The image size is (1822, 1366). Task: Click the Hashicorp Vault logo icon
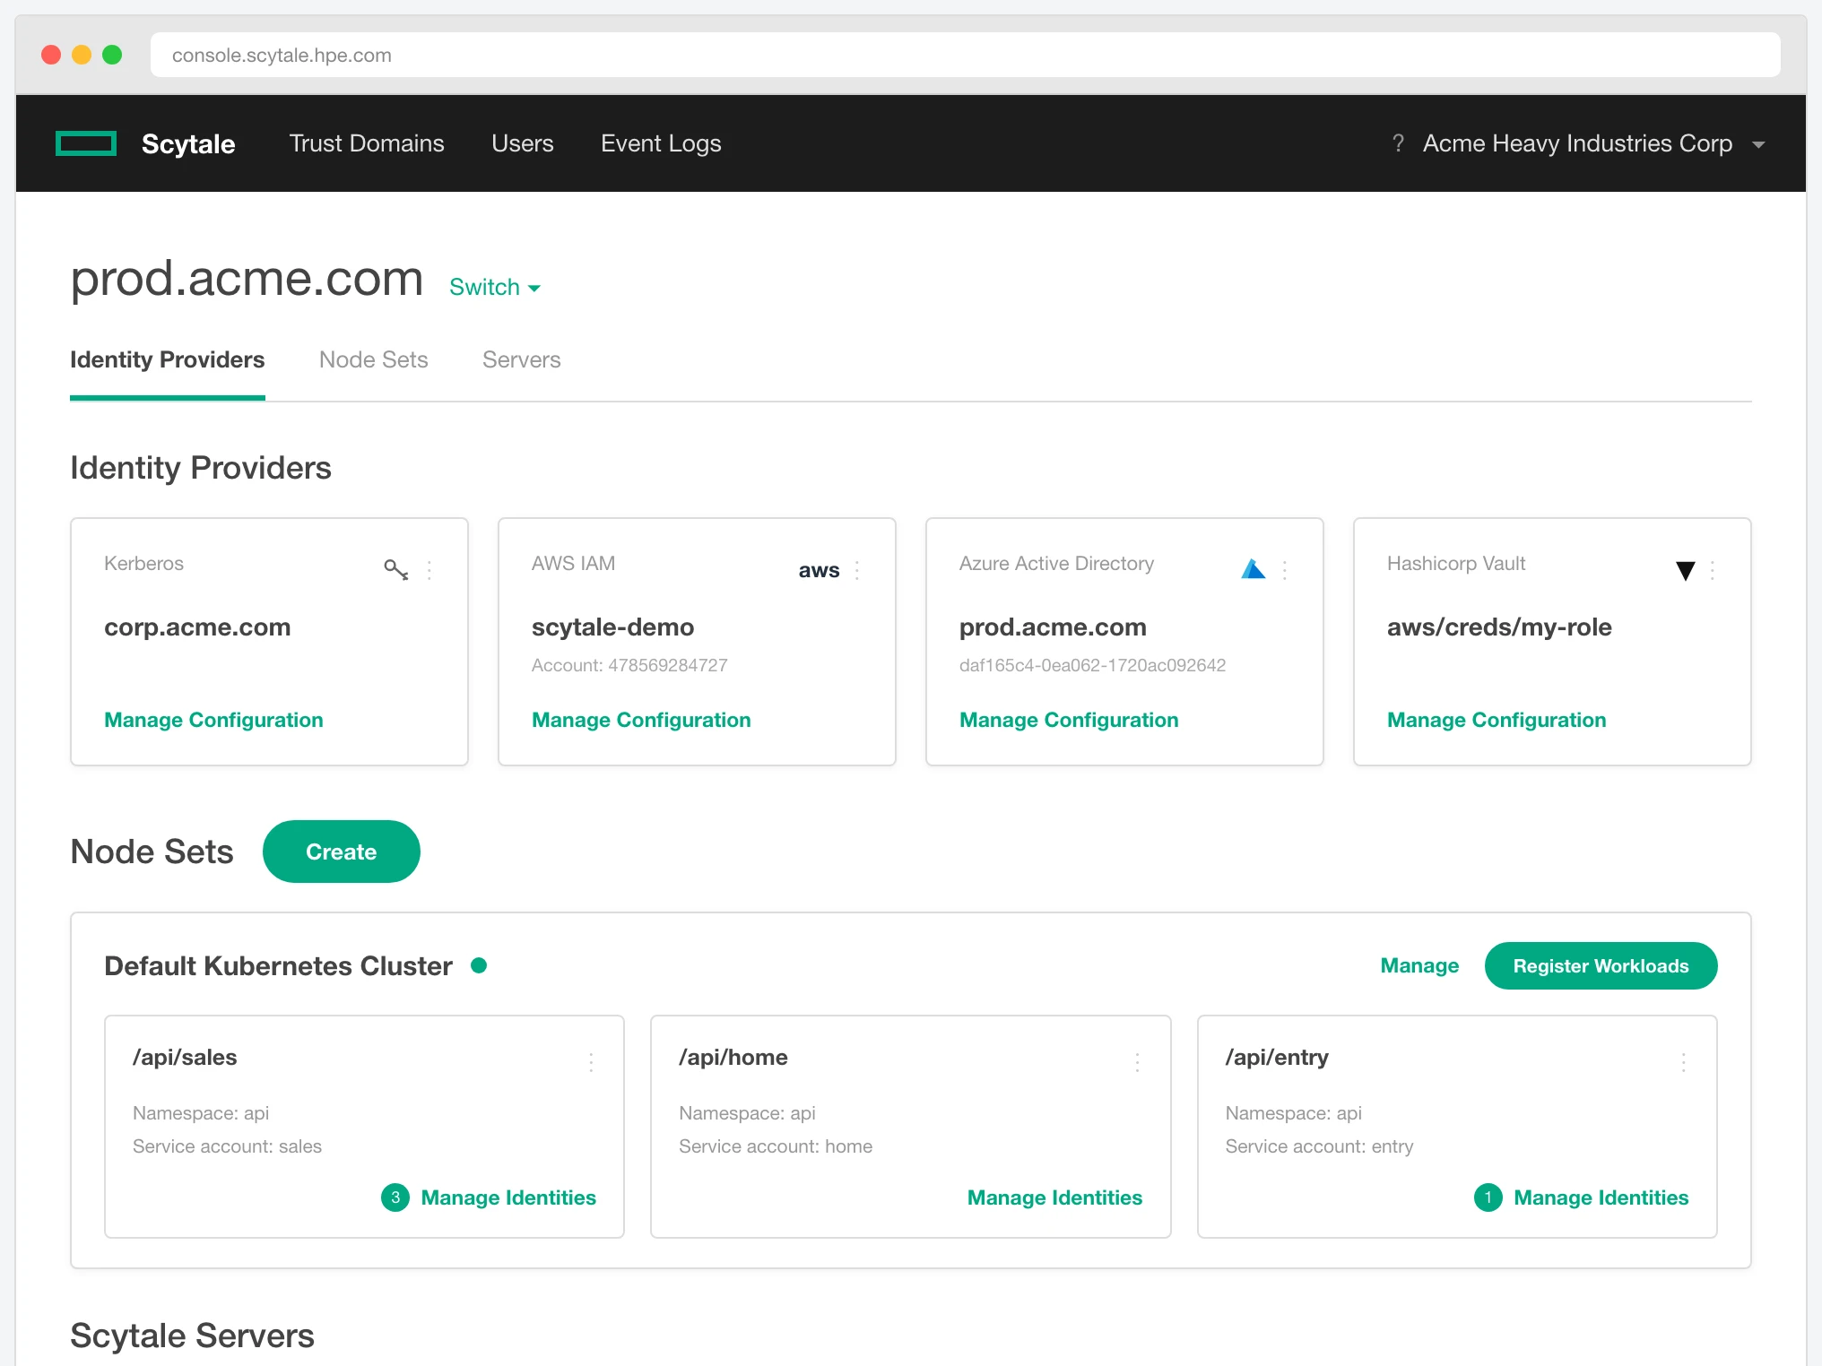tap(1686, 571)
